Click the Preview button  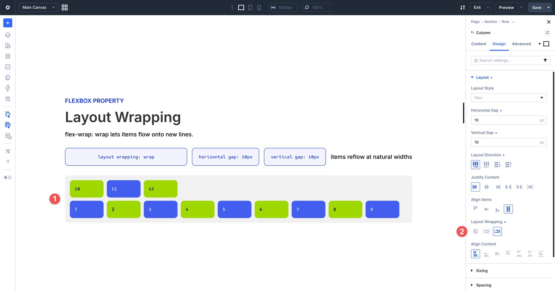point(506,7)
